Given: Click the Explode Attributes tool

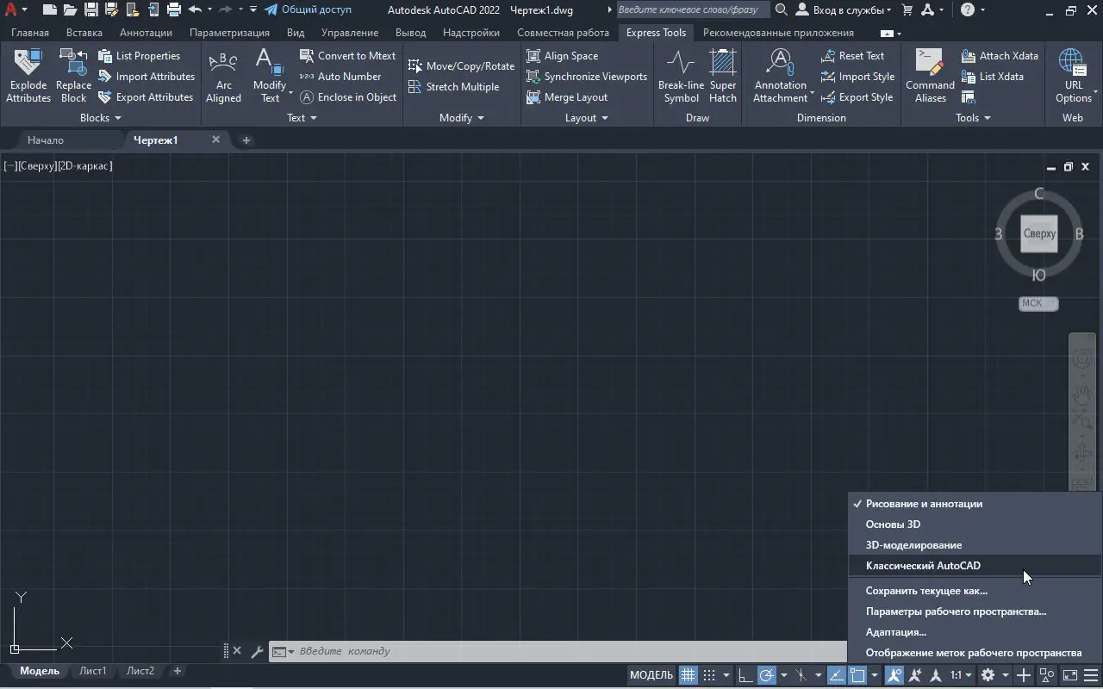Looking at the screenshot, I should tap(28, 76).
